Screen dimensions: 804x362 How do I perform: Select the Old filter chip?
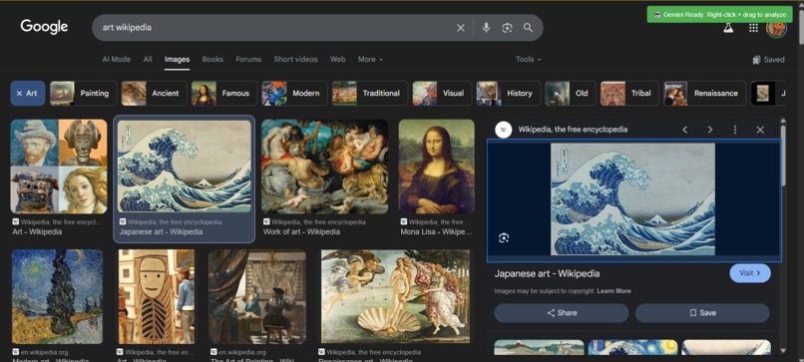[571, 94]
